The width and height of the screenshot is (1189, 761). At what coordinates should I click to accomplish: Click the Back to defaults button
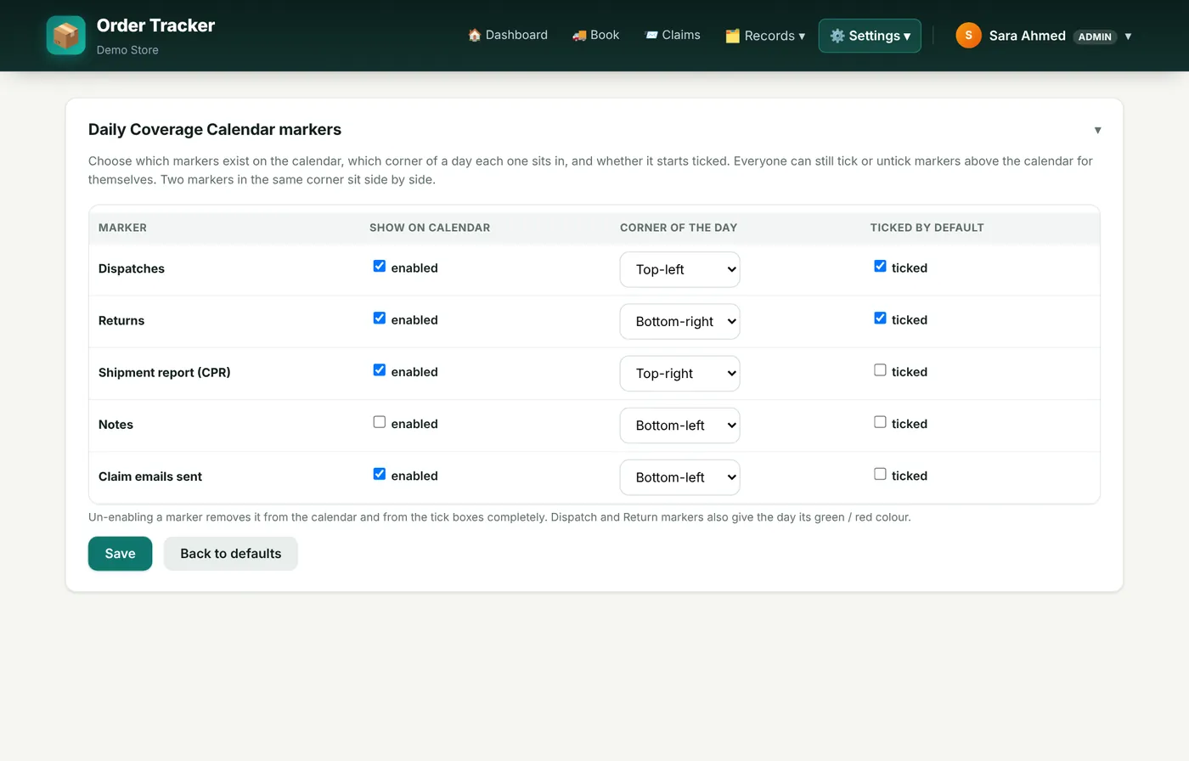coord(230,554)
